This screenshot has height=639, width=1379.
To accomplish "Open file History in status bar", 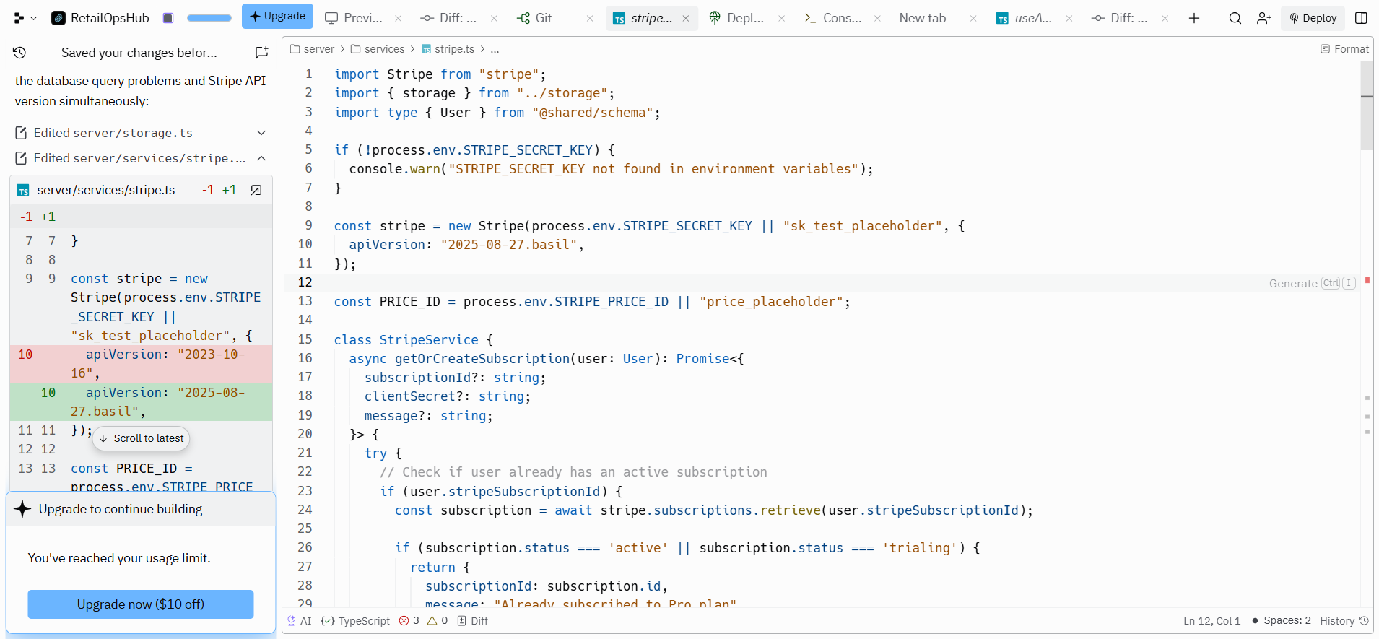I will [1344, 621].
